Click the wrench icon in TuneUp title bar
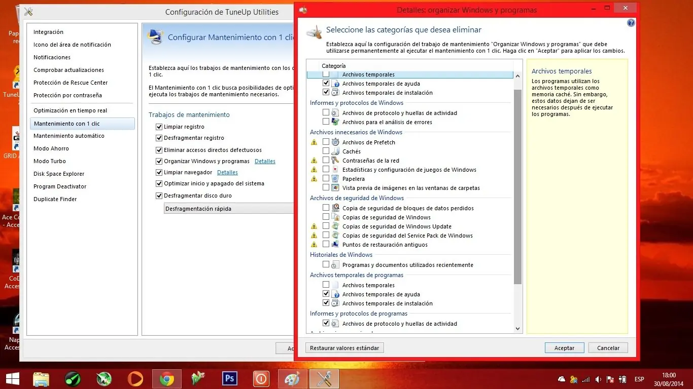 click(x=28, y=12)
